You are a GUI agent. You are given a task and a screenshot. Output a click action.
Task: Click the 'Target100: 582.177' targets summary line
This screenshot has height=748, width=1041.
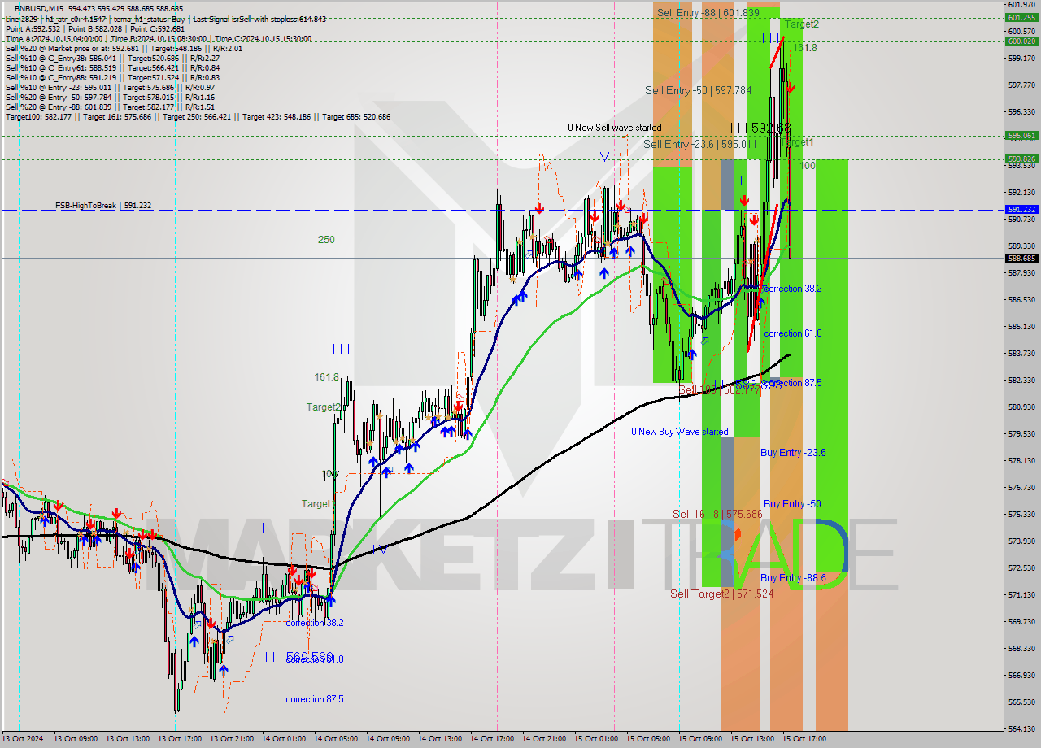point(198,116)
